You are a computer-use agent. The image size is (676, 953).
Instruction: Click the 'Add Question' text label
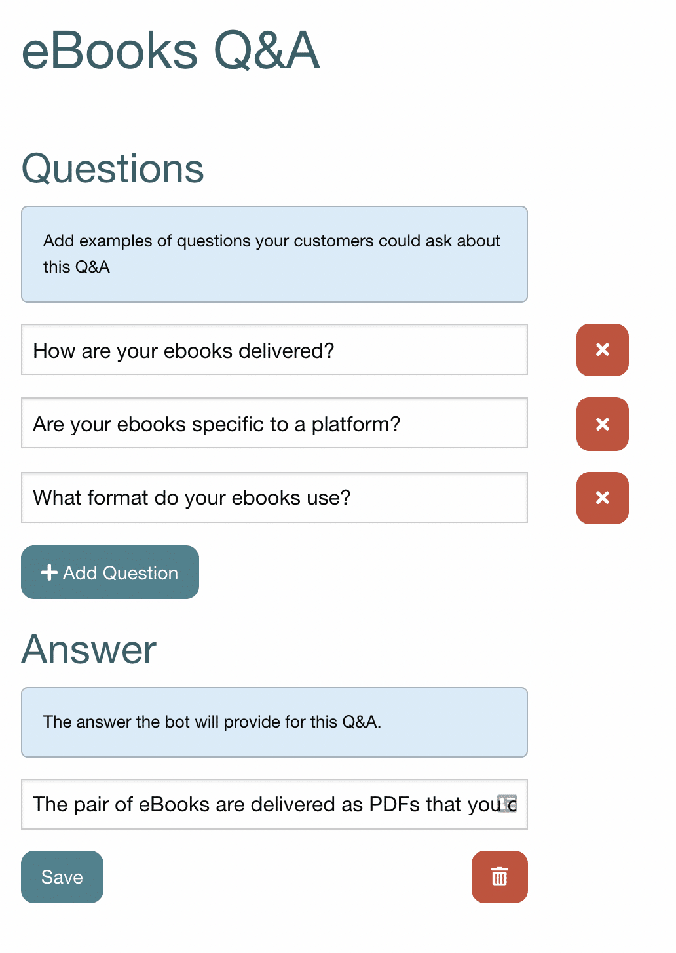[x=121, y=573]
